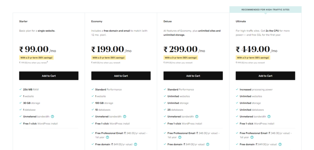Click Economy's Free Professional Email help icon

point(108,137)
